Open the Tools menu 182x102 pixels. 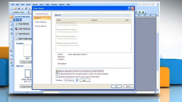42,5
